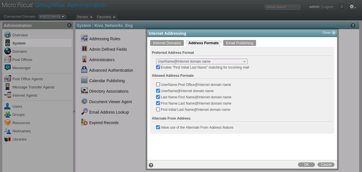The height and width of the screenshot is (172, 362).
Task: Click the Message Transfer Agents icon
Action: pyautogui.click(x=8, y=87)
